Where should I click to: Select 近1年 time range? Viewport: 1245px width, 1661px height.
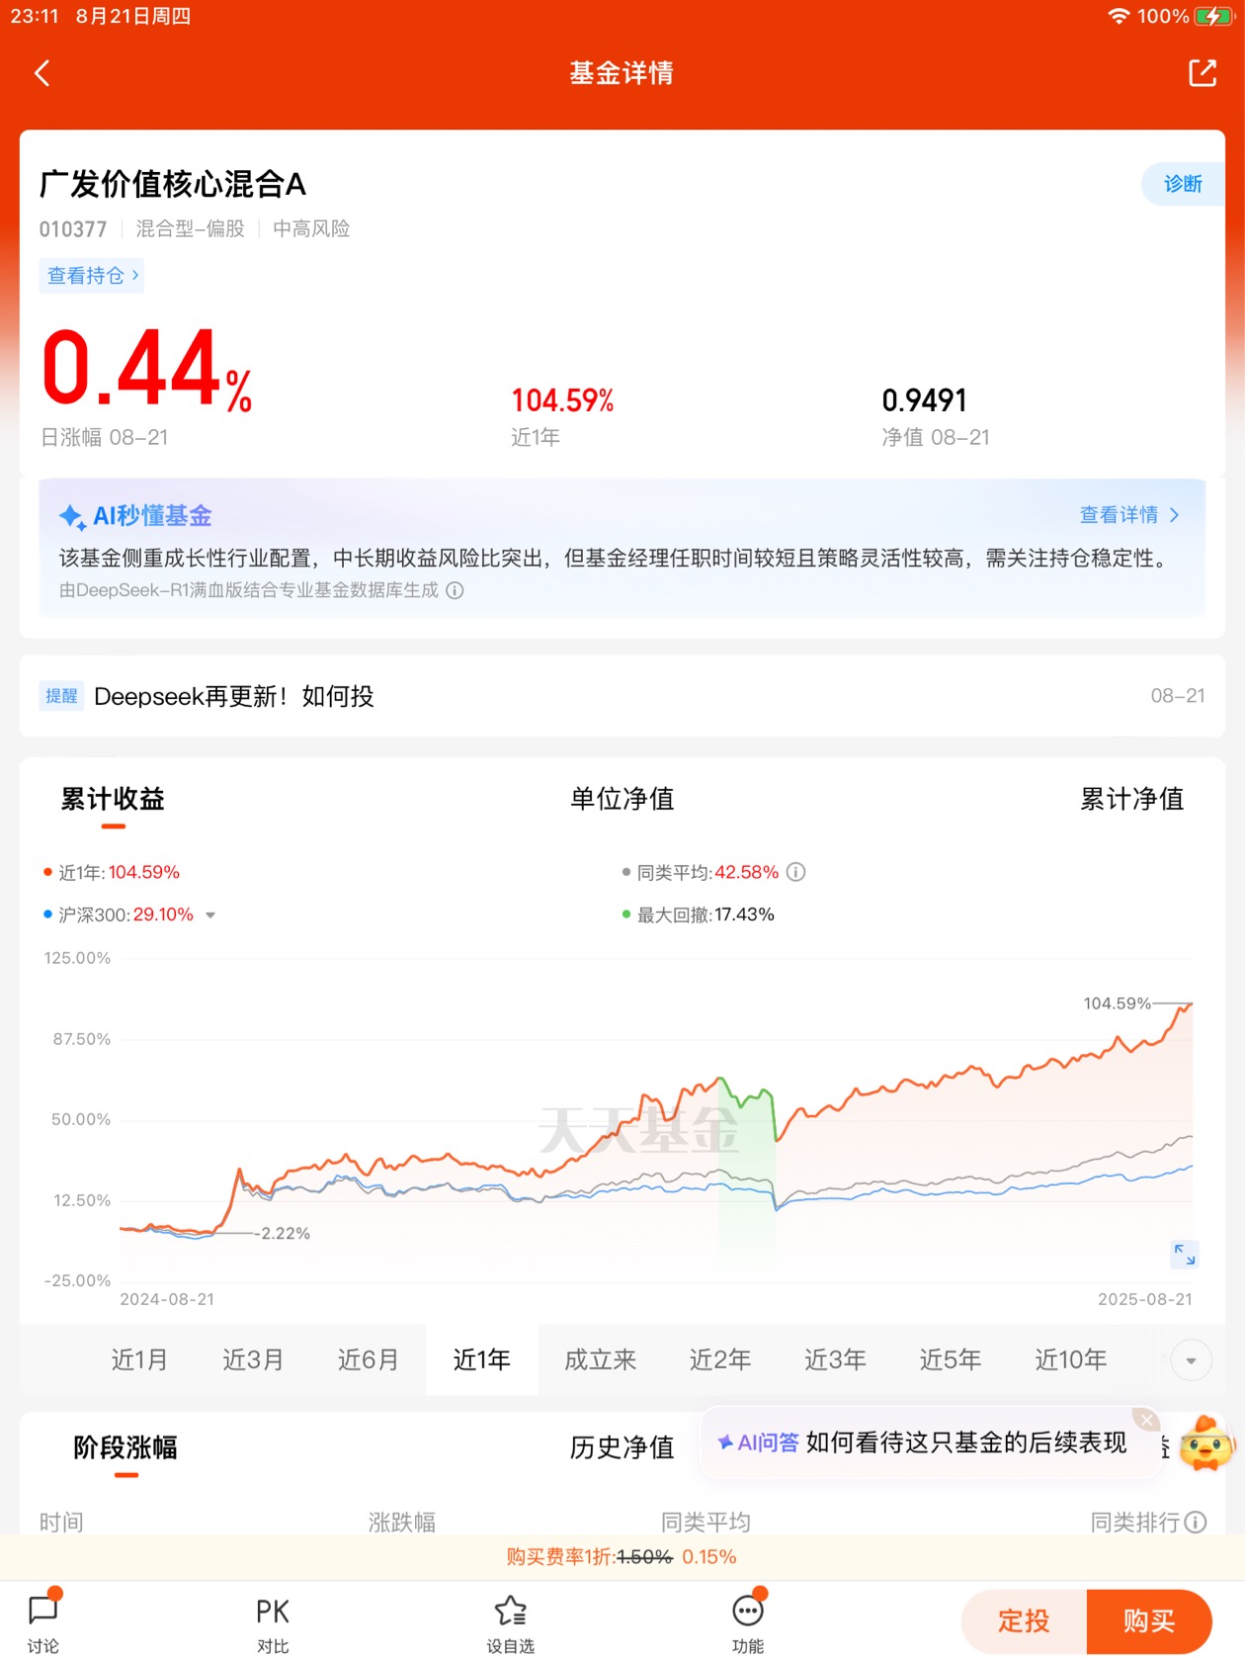coord(482,1360)
